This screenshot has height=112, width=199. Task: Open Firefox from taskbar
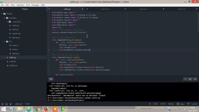coord(46,109)
